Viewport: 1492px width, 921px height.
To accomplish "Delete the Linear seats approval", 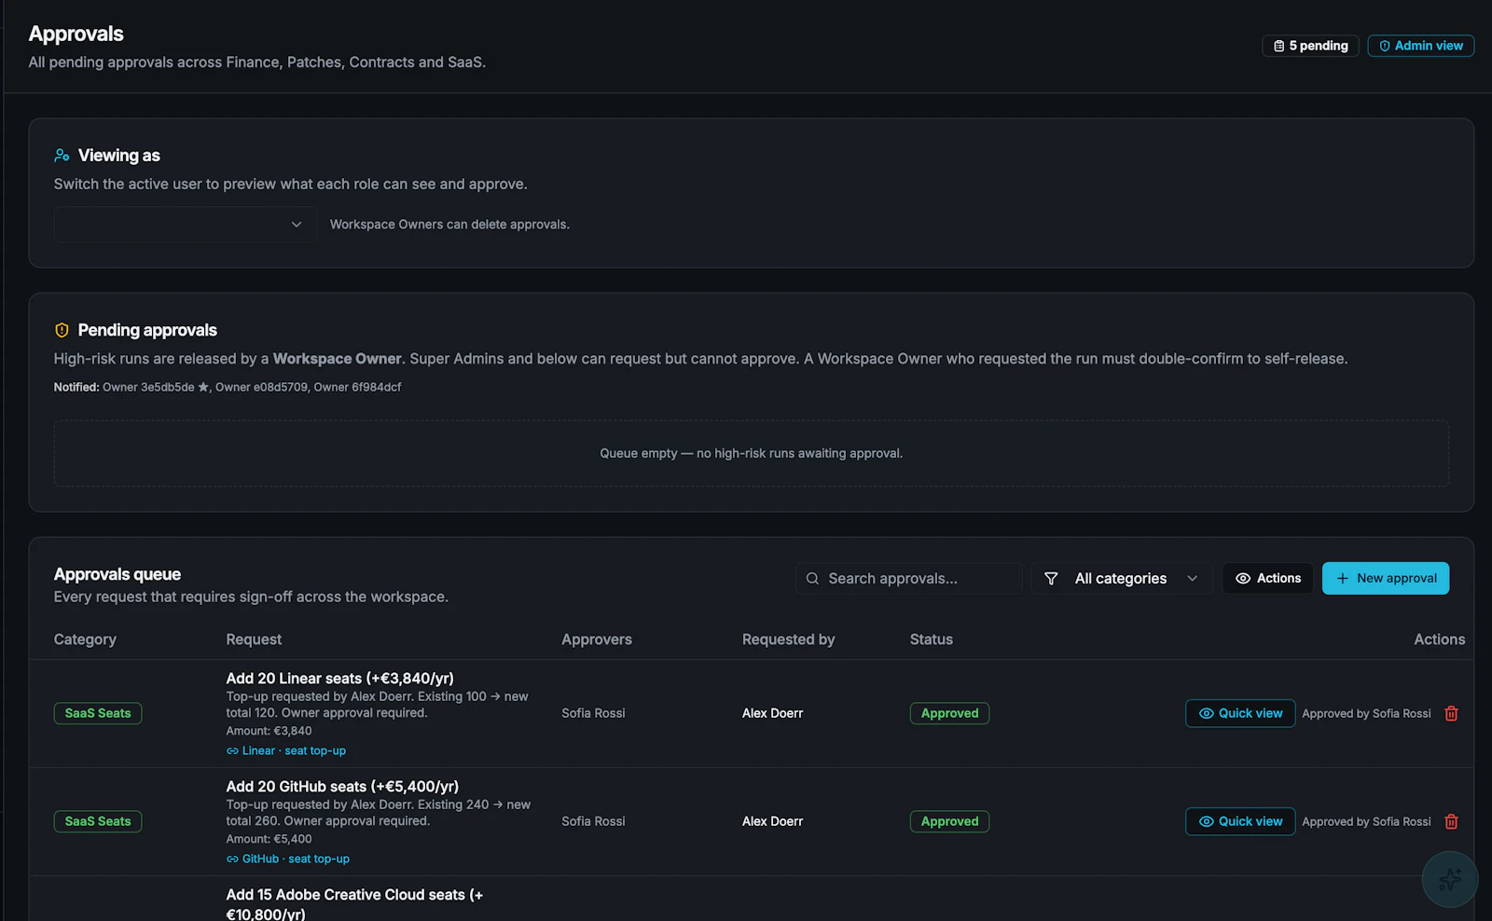I will pyautogui.click(x=1451, y=713).
